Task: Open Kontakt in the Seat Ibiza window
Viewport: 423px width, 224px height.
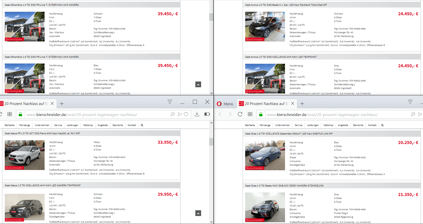Action: coord(372,125)
